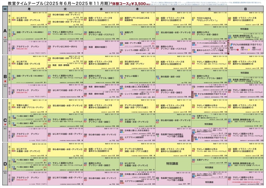
Task: Click the H badge in Thursday block A
Action: point(121,50)
